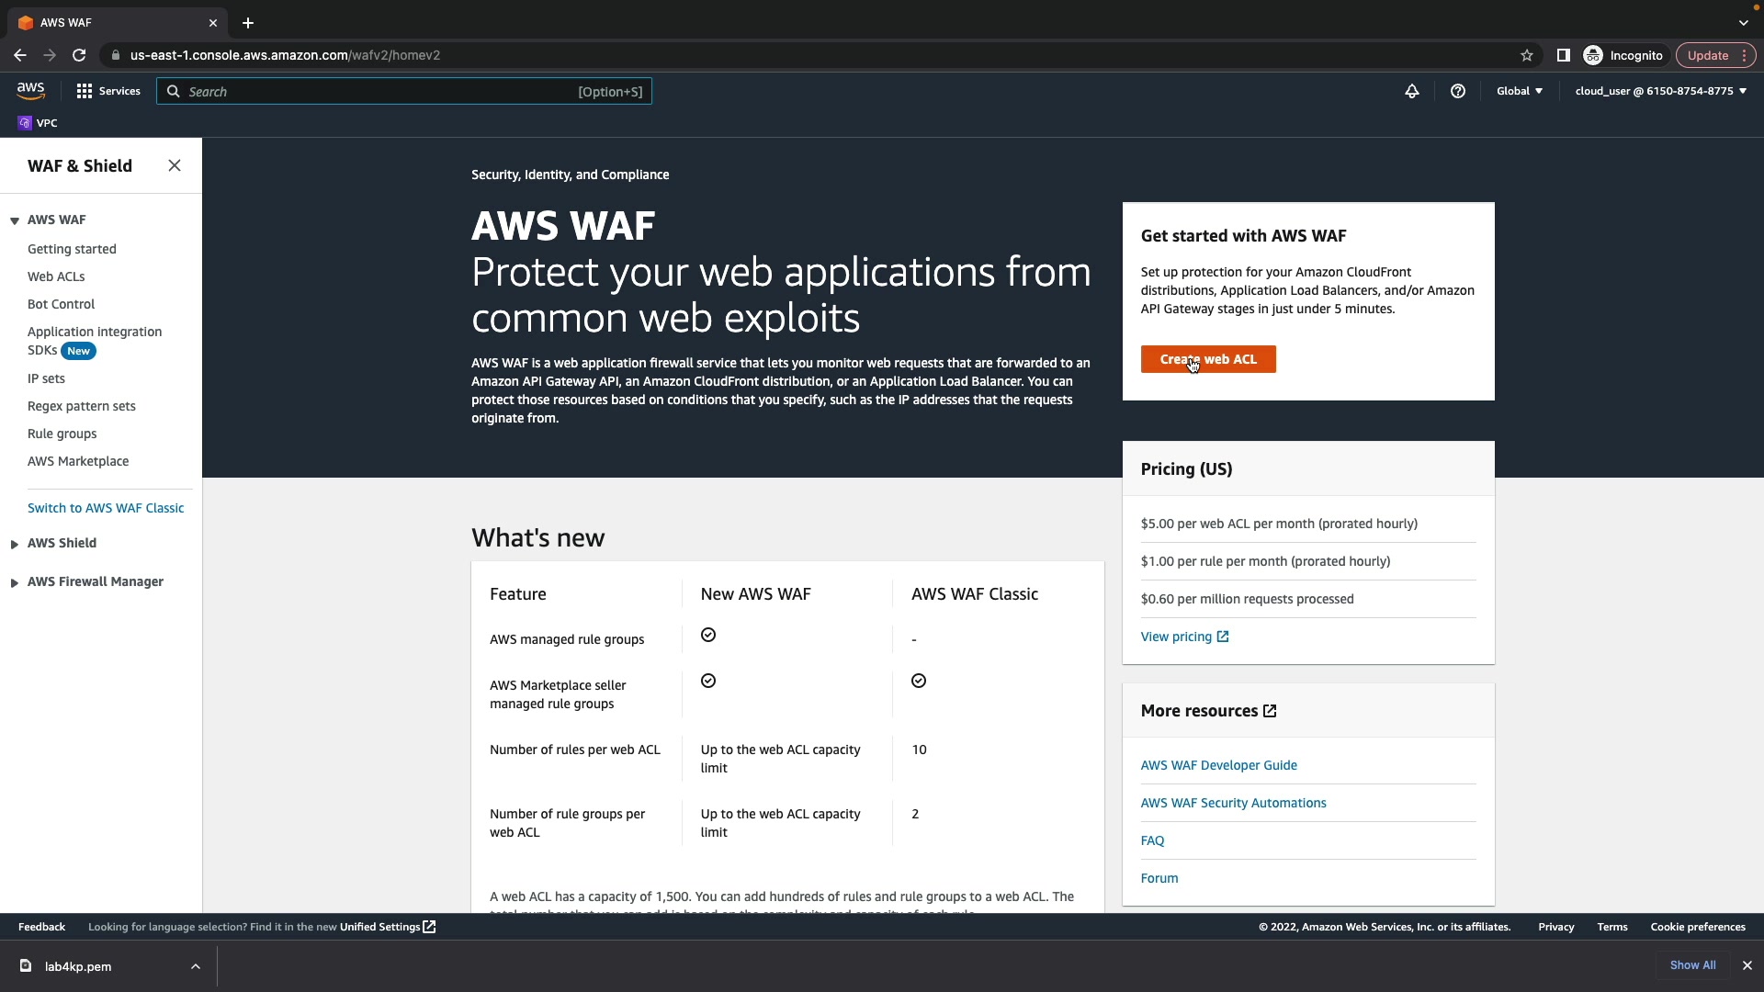This screenshot has width=1764, height=992.
Task: Open the notifications bell icon
Action: [x=1412, y=91]
